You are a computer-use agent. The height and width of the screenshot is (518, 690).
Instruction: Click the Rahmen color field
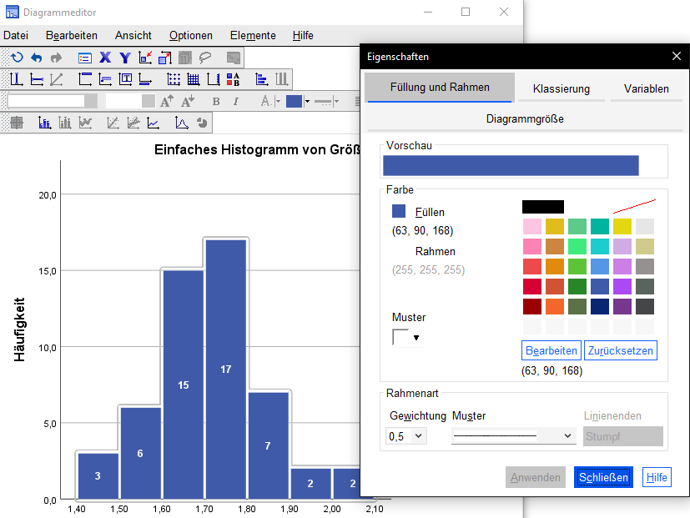[435, 251]
